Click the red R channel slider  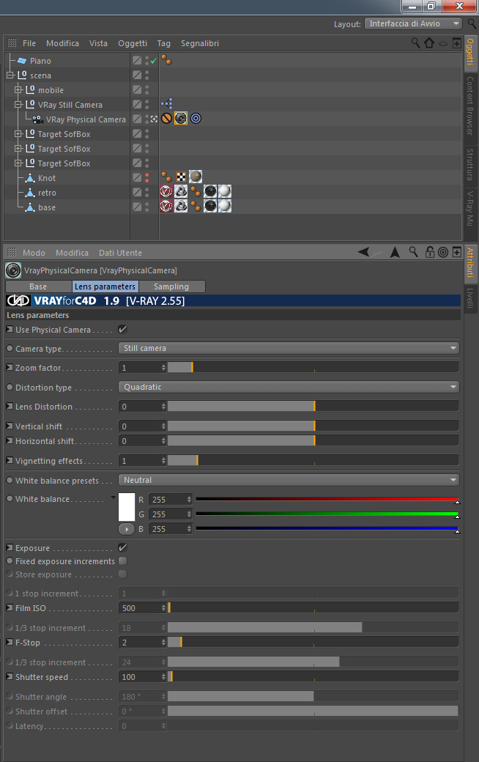327,499
